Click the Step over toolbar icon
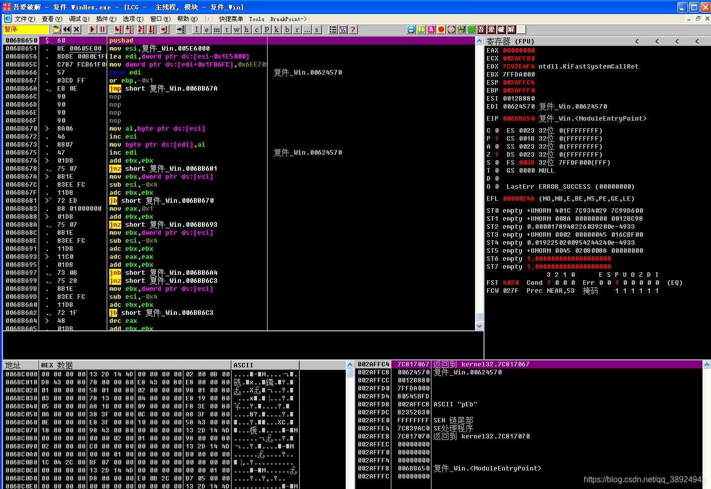This screenshot has width=711, height=489. pyautogui.click(x=129, y=30)
